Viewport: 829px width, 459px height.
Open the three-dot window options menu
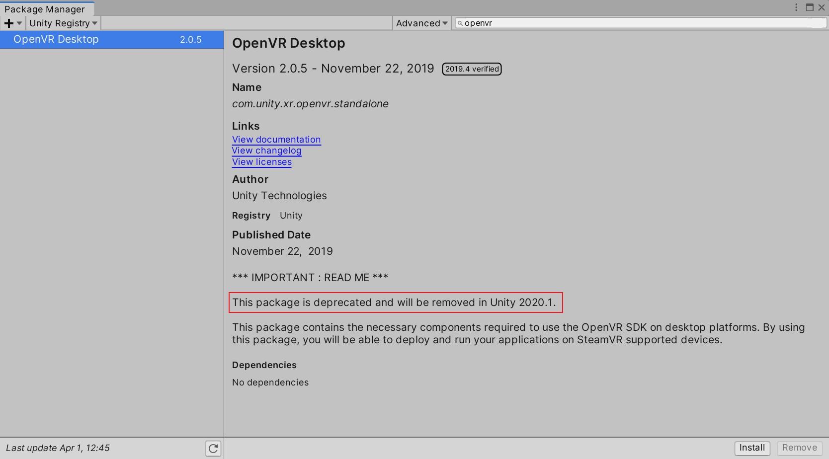click(796, 7)
